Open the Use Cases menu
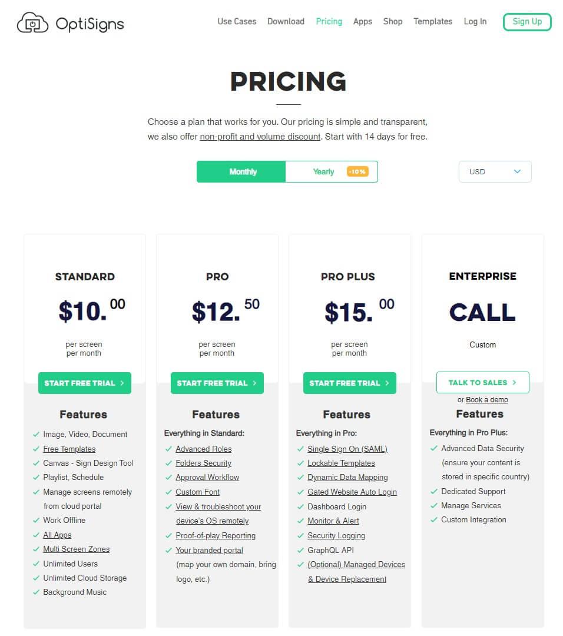The height and width of the screenshot is (636, 563). click(237, 21)
